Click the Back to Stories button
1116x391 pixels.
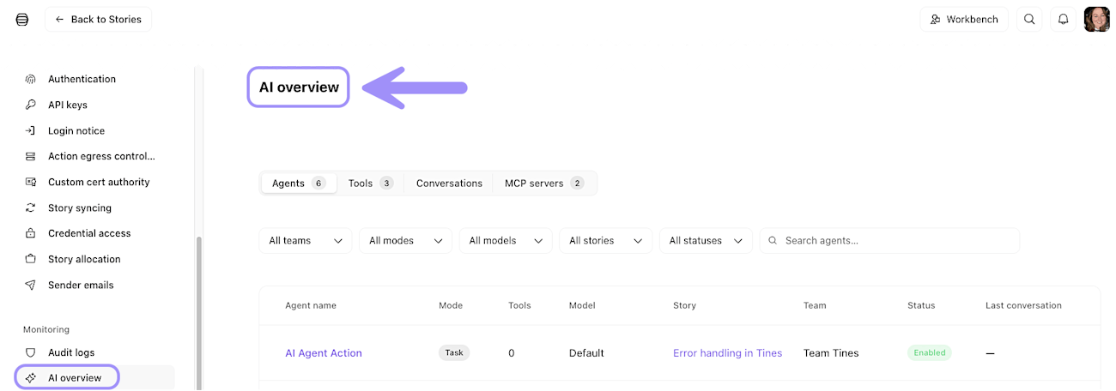(98, 19)
